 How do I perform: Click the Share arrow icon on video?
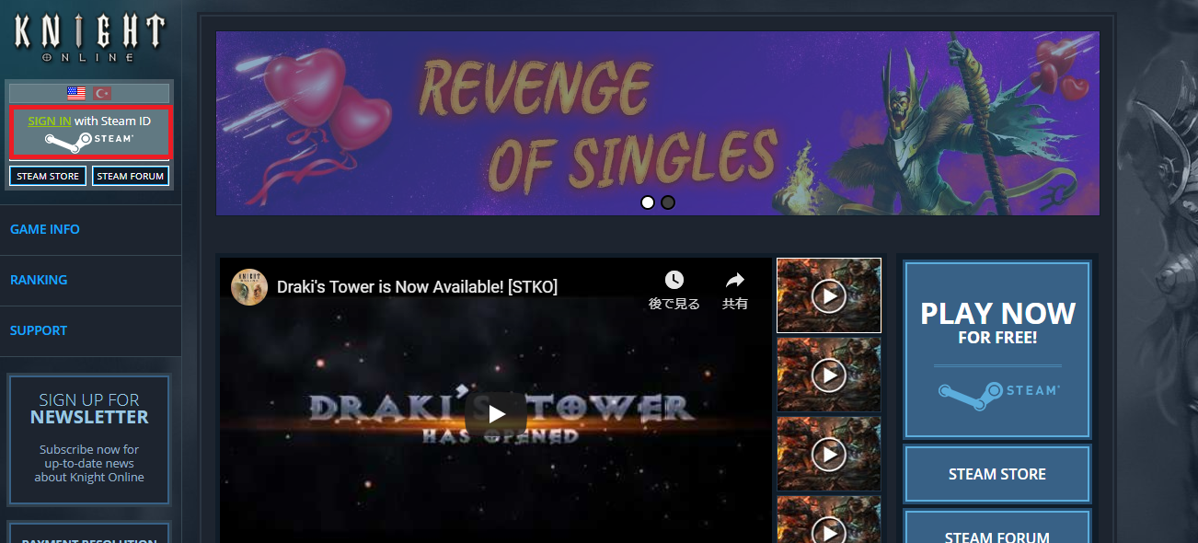pyautogui.click(x=734, y=281)
